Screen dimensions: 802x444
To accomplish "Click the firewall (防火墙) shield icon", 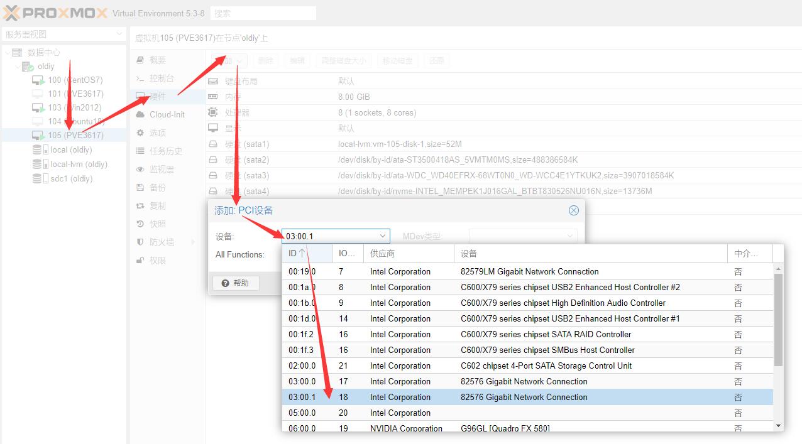I will 141,242.
